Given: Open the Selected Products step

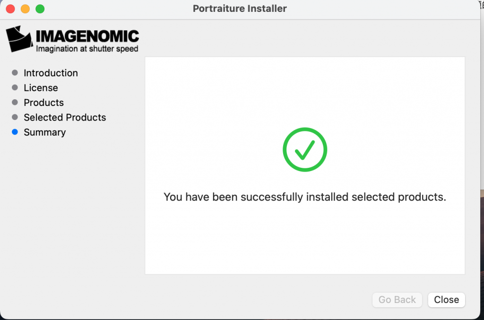Looking at the screenshot, I should pos(65,117).
